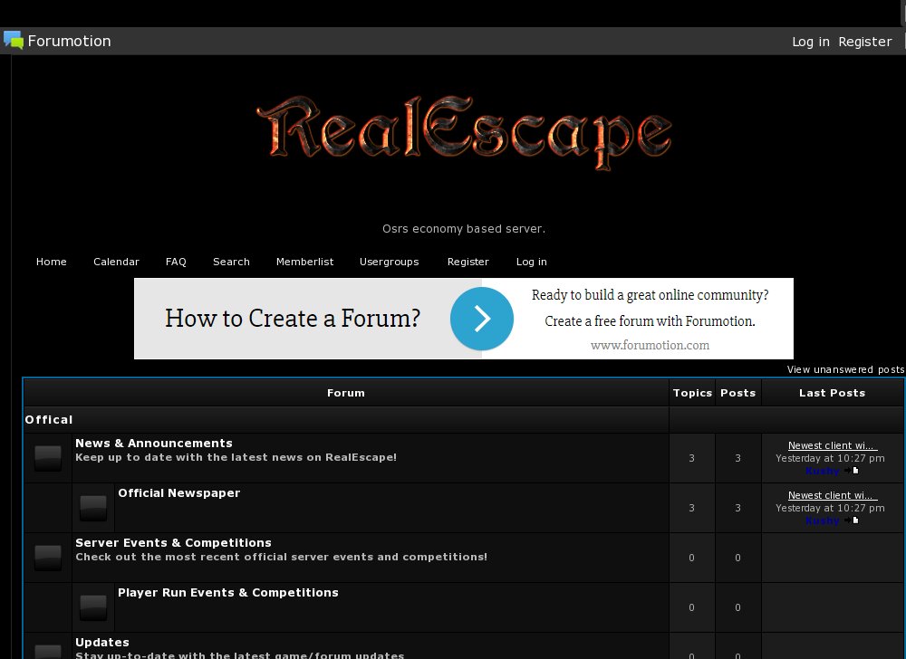Open the News & Announcements forum
906x659 pixels.
[x=154, y=444]
